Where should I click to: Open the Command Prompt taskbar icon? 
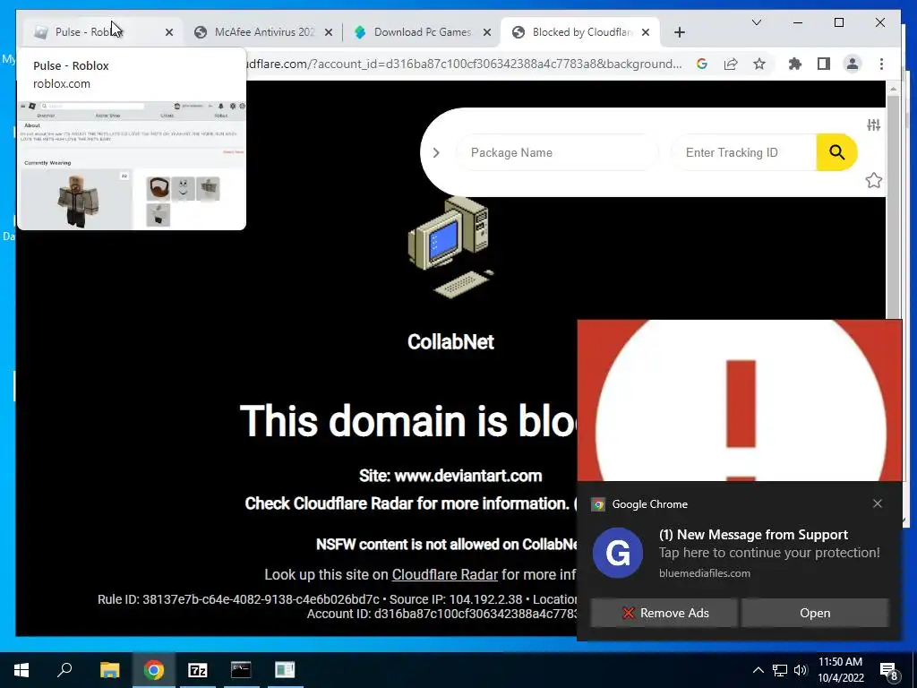coord(241,670)
